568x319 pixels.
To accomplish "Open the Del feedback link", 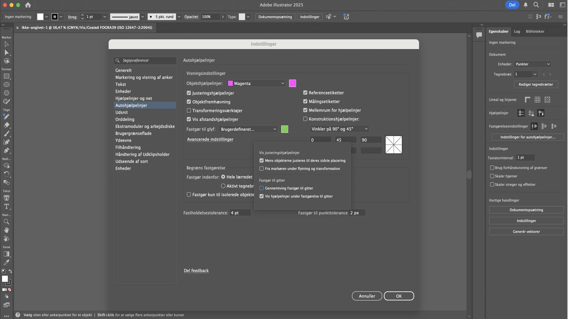I will point(196,271).
